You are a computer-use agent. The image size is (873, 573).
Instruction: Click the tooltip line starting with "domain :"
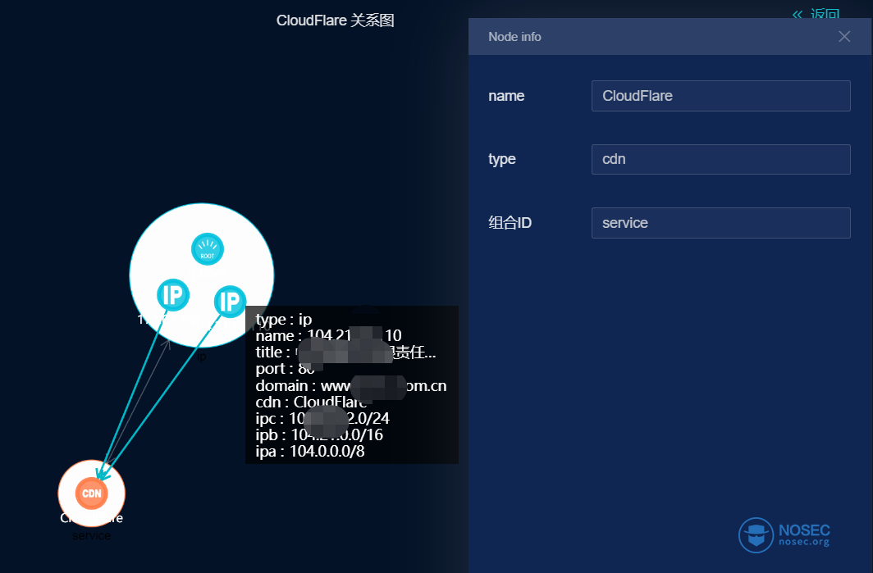351,385
